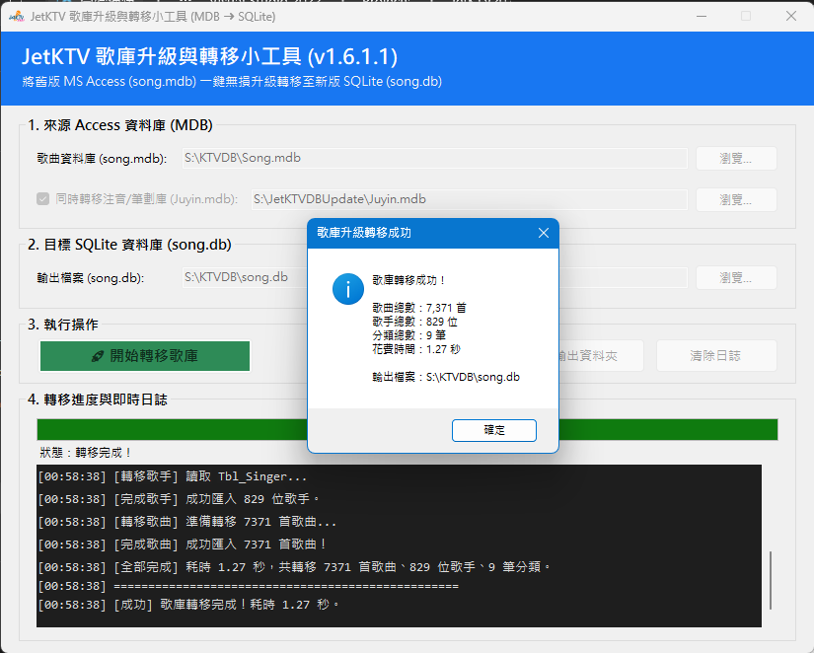
Task: Click the dialog line 輸出檔案：S:\KTVDB\song.db
Action: [x=446, y=378]
